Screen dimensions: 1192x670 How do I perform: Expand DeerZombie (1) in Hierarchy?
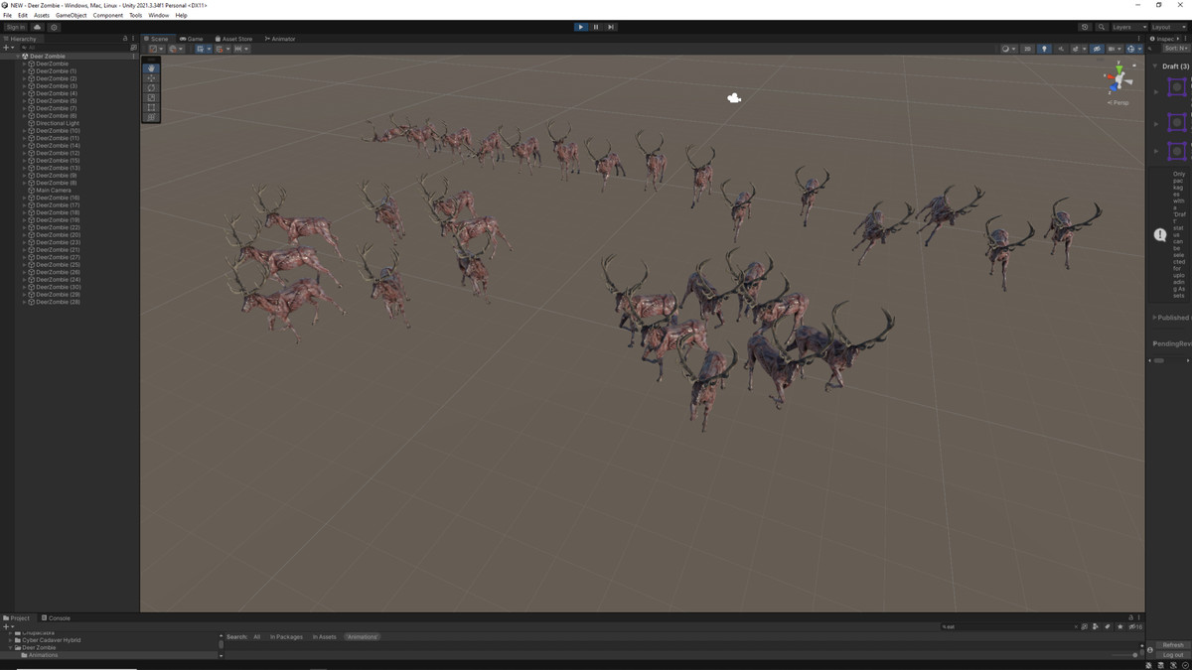point(25,71)
